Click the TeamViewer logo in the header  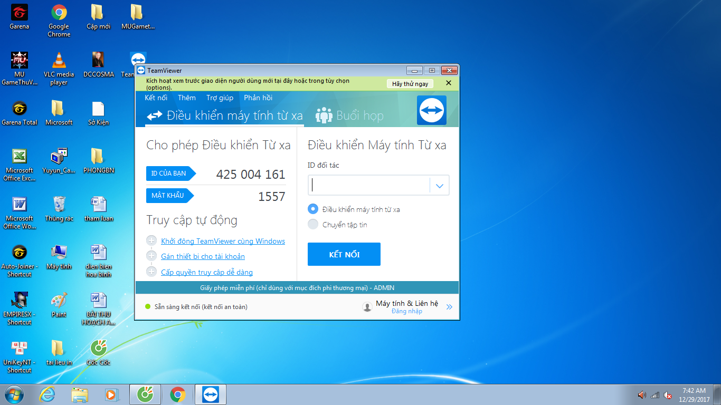pyautogui.click(x=432, y=110)
